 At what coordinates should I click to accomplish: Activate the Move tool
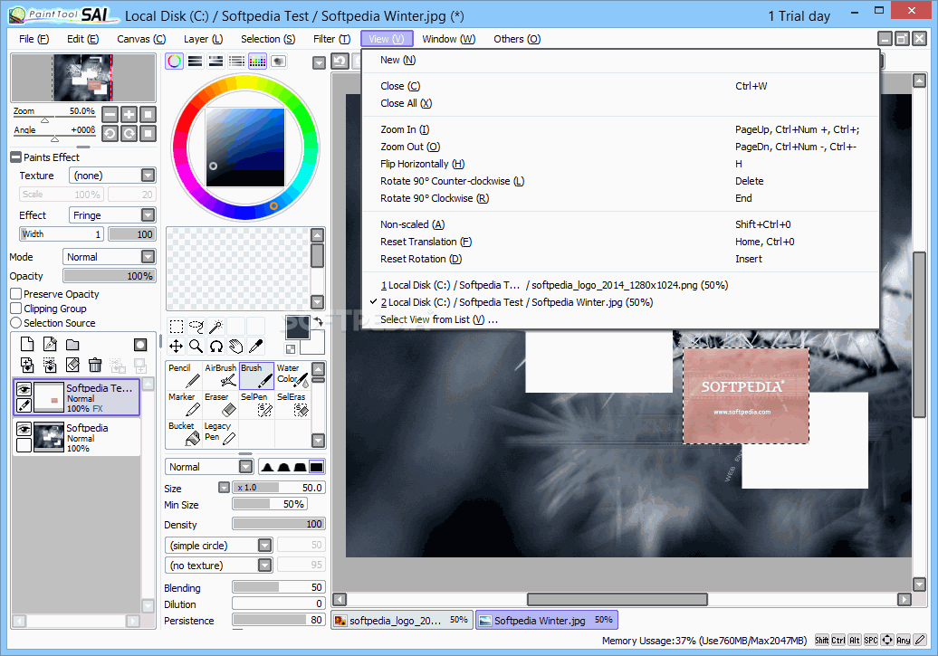point(177,346)
